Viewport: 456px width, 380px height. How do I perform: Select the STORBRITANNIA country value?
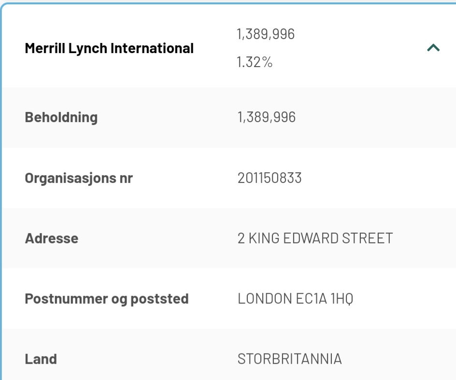click(290, 359)
